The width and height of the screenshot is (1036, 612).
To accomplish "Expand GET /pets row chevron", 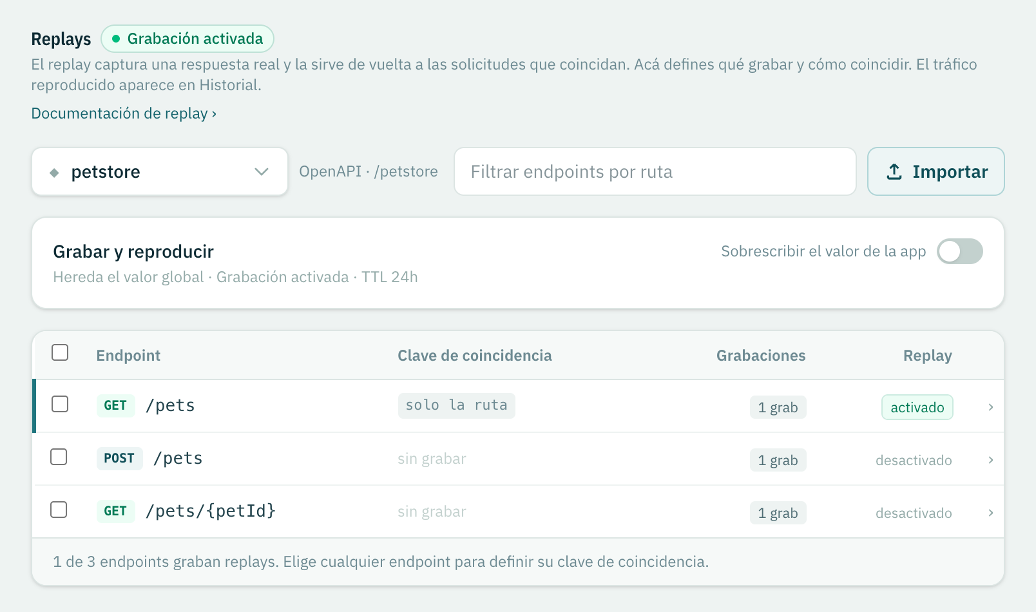I will (991, 407).
